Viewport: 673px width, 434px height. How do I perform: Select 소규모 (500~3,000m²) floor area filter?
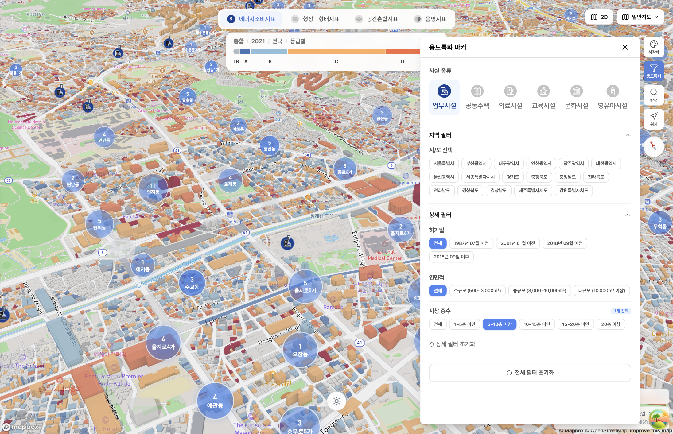tap(477, 291)
